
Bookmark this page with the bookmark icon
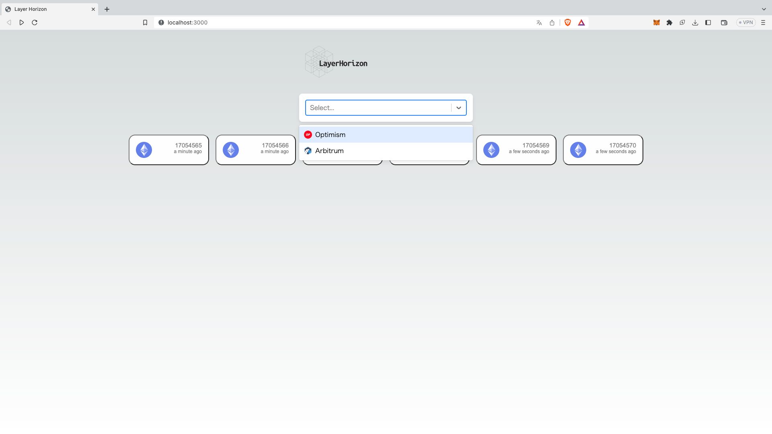pos(145,23)
